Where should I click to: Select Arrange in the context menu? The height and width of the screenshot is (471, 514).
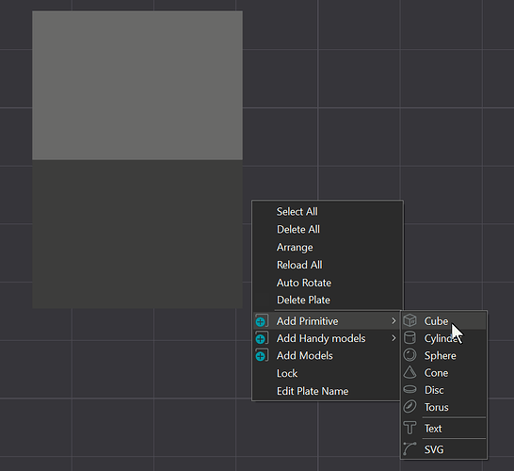tap(295, 248)
